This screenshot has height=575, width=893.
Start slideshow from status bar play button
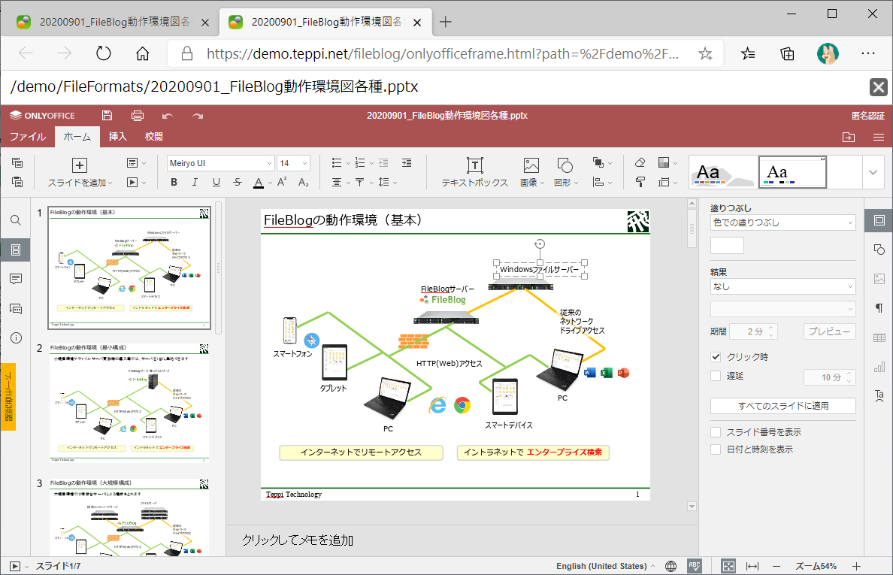[x=15, y=566]
